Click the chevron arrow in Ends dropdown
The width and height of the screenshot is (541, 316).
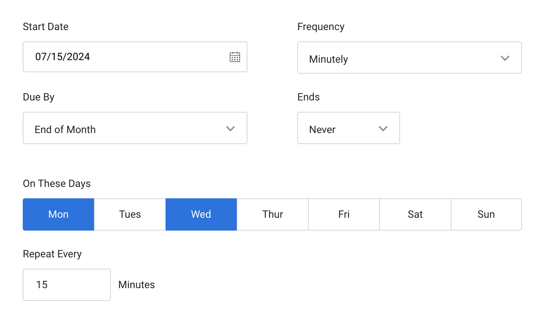point(383,129)
